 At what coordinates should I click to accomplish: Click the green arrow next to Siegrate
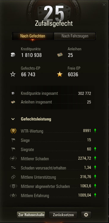[95, 149]
